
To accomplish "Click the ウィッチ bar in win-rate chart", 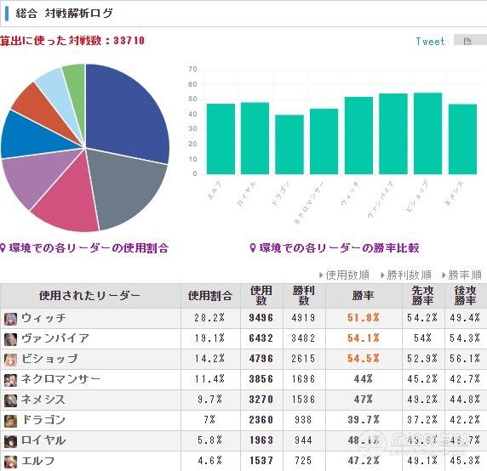I will [x=358, y=135].
